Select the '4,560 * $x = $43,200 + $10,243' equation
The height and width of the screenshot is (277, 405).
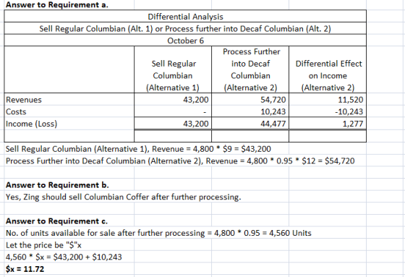coord(64,257)
